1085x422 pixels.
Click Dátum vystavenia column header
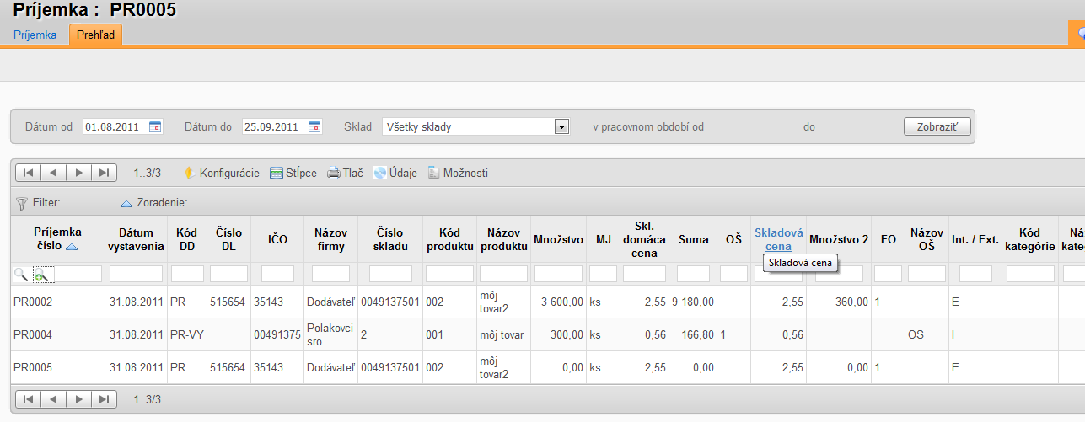click(136, 239)
